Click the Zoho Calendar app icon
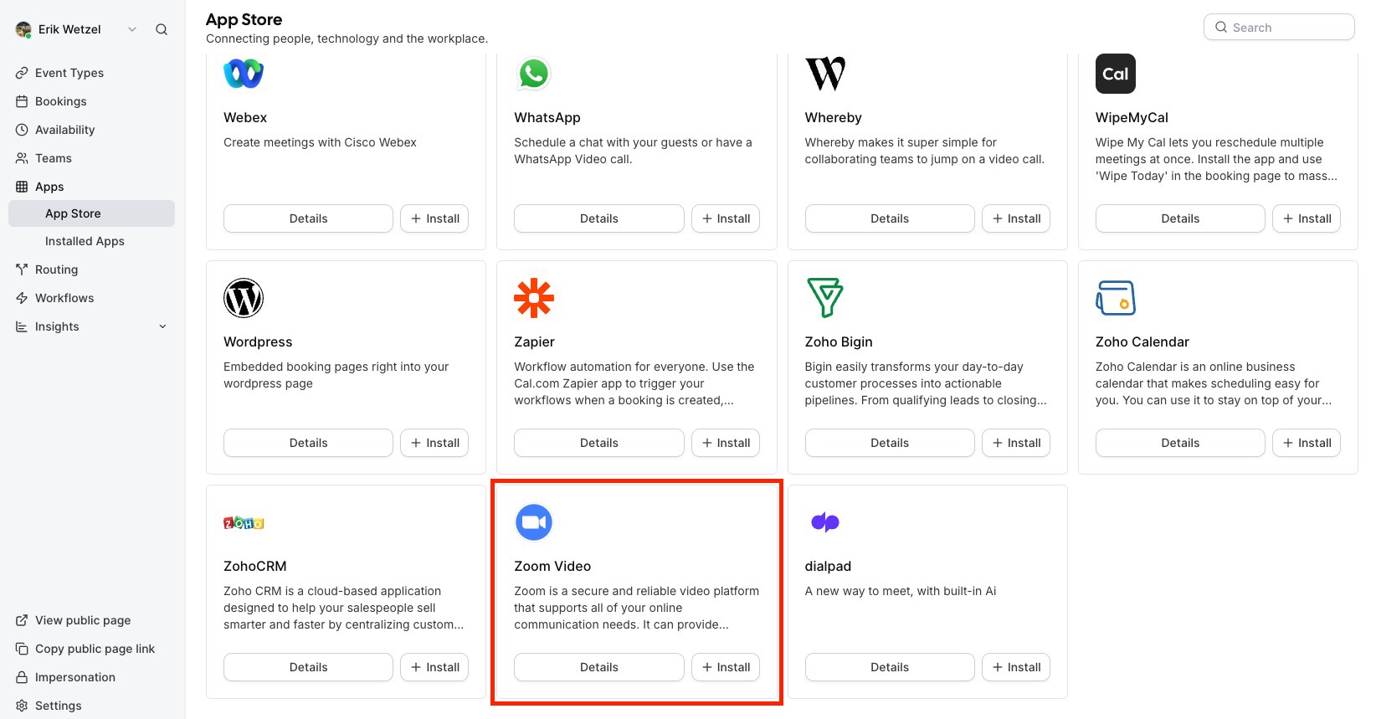Viewport: 1376px width, 719px height. [x=1116, y=298]
